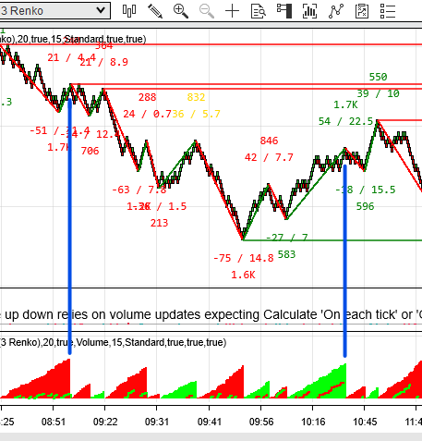Click the green 596 label

pos(366,206)
